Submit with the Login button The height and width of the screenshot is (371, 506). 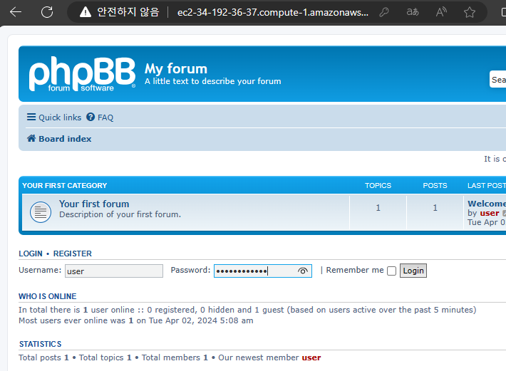point(413,271)
